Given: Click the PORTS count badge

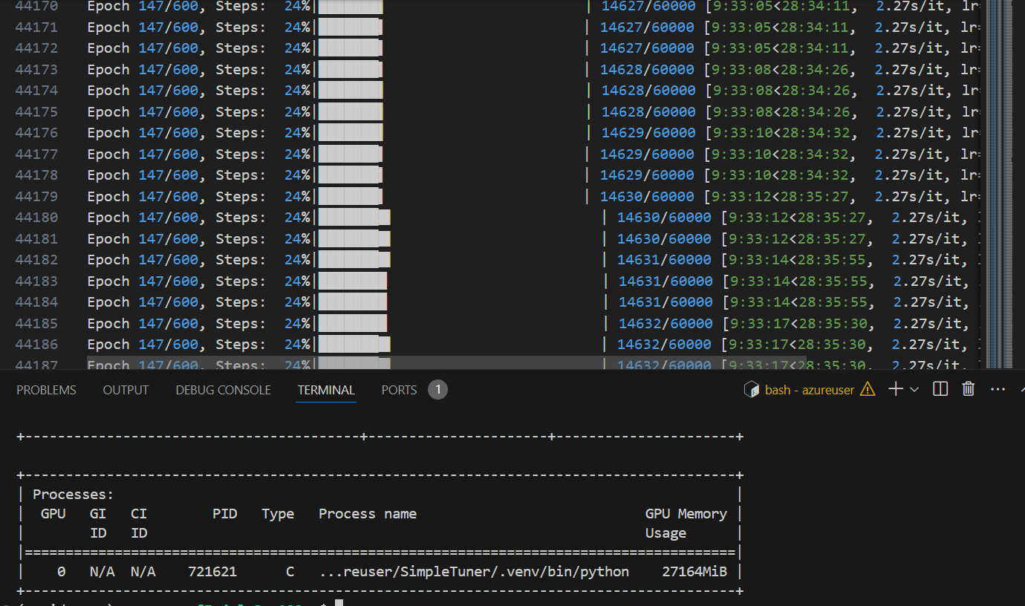Looking at the screenshot, I should 437,388.
